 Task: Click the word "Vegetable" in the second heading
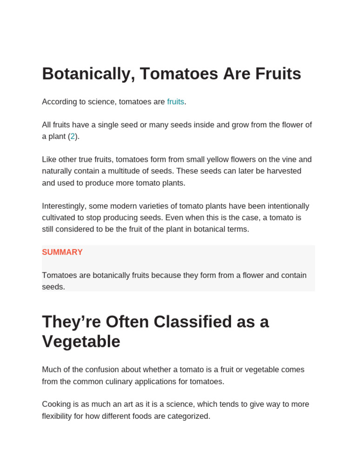click(81, 342)
